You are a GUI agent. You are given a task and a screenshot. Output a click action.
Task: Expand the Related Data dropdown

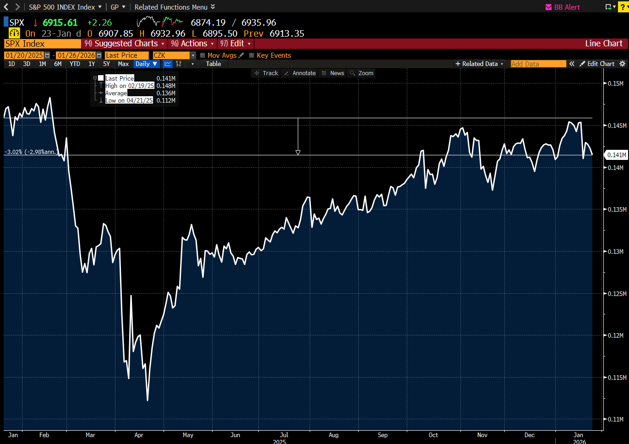pos(479,64)
